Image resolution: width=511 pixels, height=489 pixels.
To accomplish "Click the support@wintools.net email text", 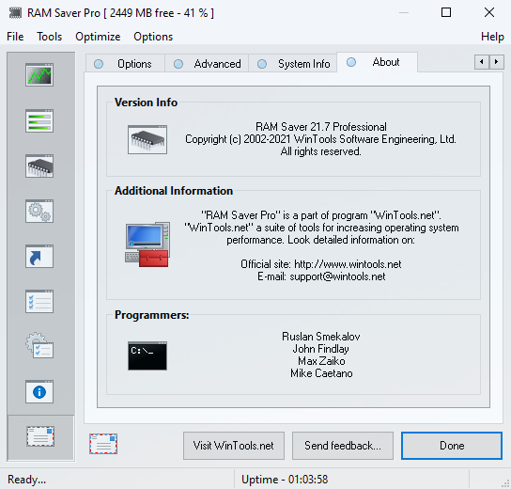I will point(337,276).
